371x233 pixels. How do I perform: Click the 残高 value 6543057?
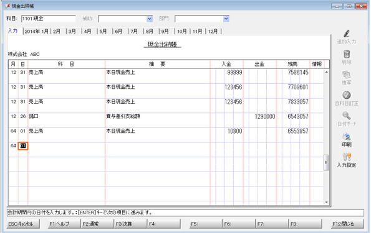(x=298, y=116)
